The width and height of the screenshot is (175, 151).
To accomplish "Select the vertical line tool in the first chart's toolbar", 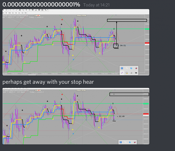I will (10, 10).
